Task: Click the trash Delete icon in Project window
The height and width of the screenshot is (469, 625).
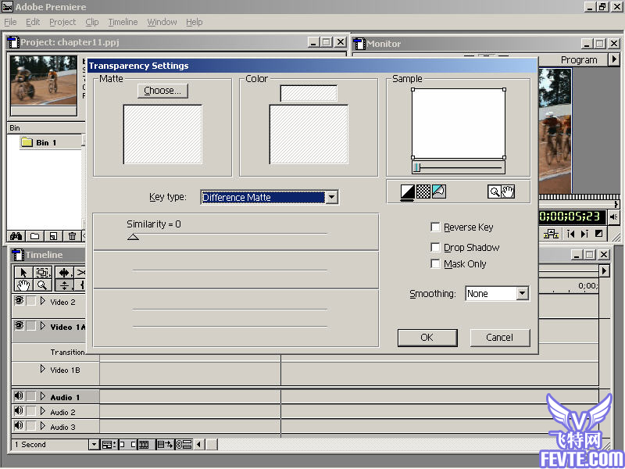Action: (72, 236)
